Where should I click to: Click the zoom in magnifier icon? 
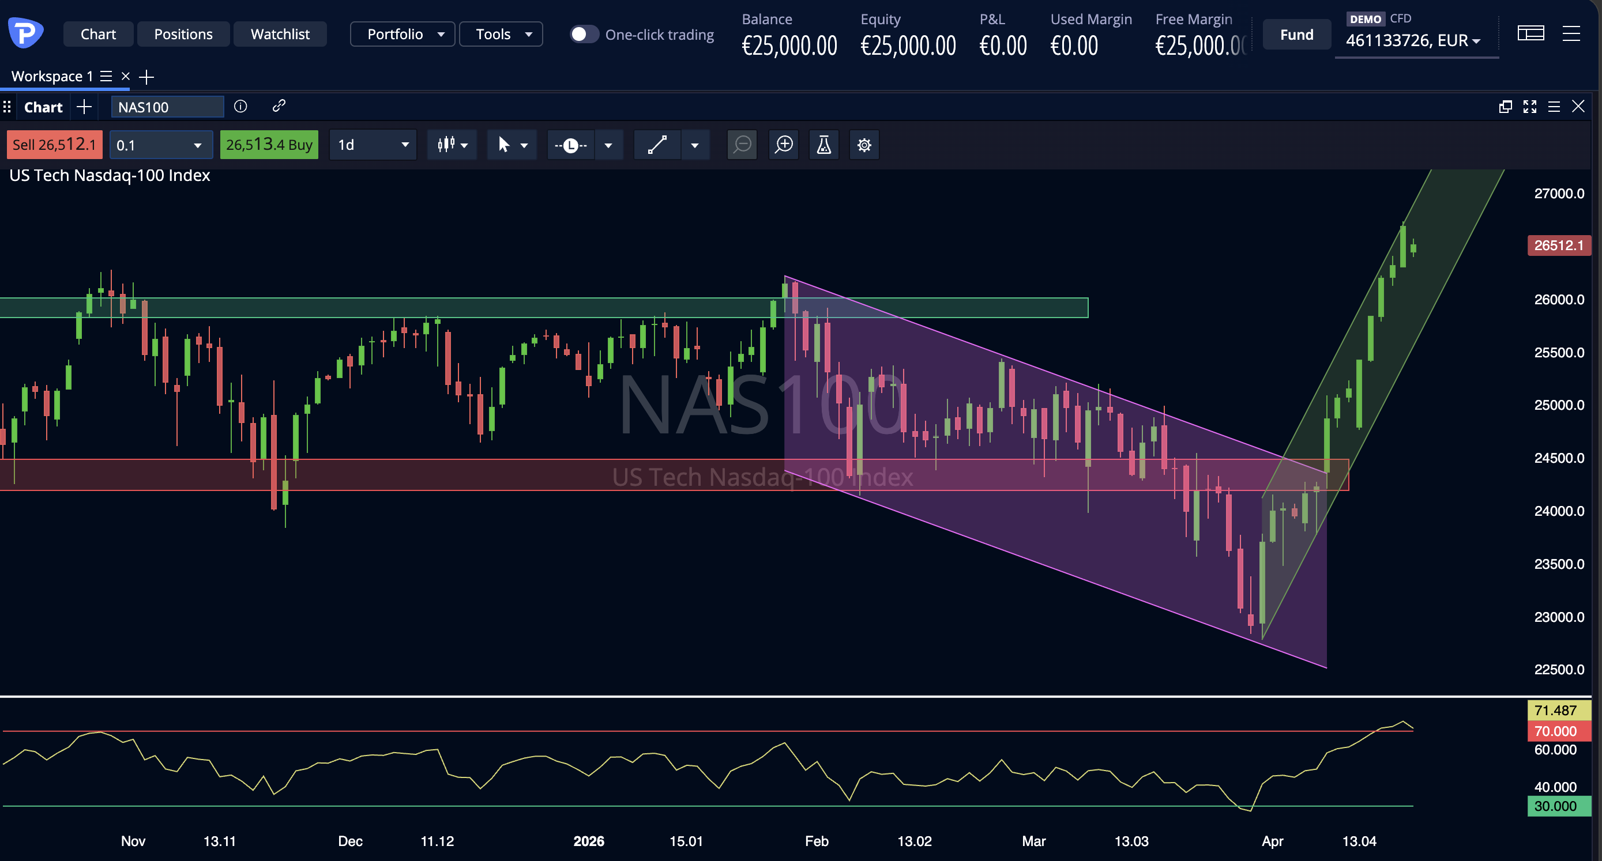(784, 145)
